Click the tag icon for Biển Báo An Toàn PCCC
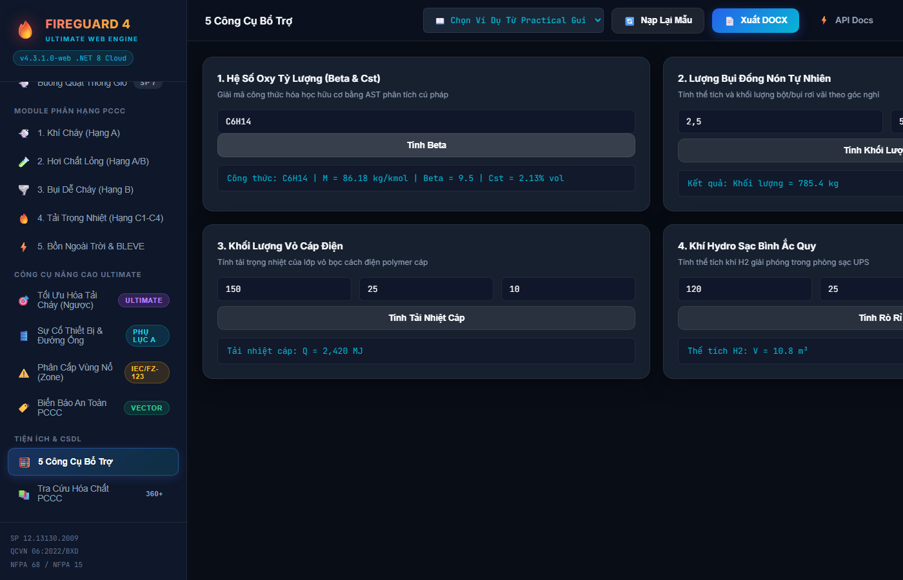This screenshot has width=903, height=580. (x=24, y=408)
